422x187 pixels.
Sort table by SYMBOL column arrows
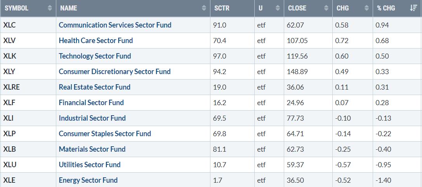[x=50, y=8]
